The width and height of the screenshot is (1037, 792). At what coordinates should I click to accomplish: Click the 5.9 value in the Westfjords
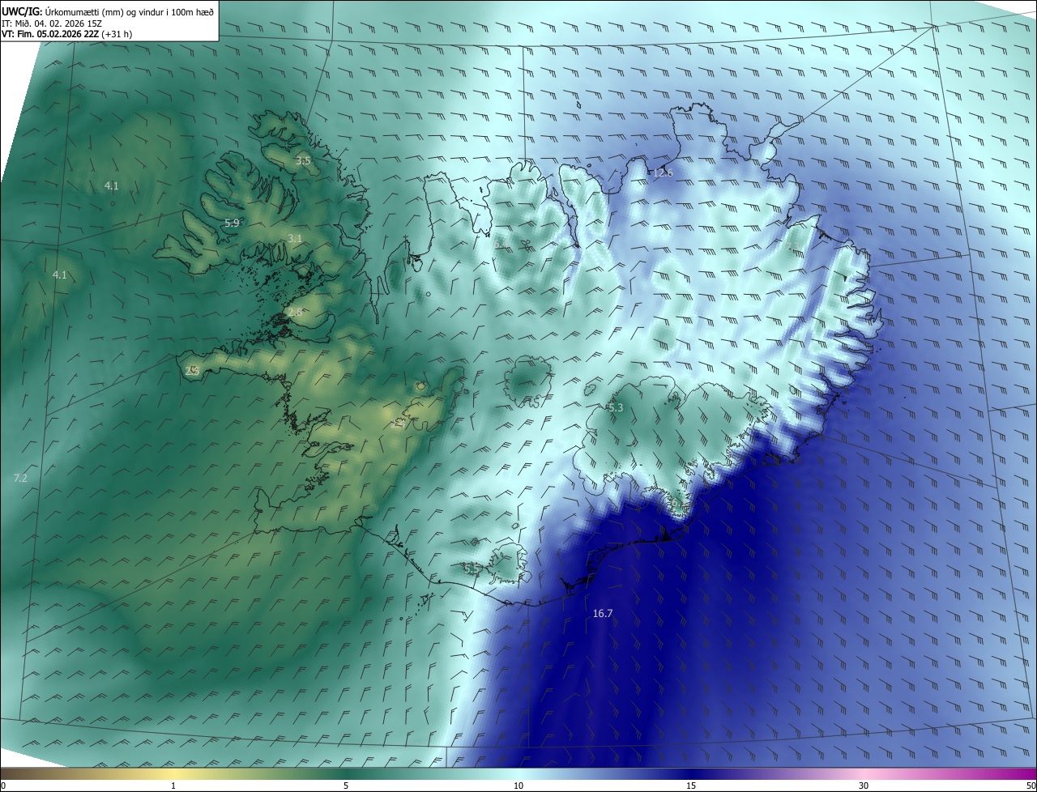[x=232, y=223]
